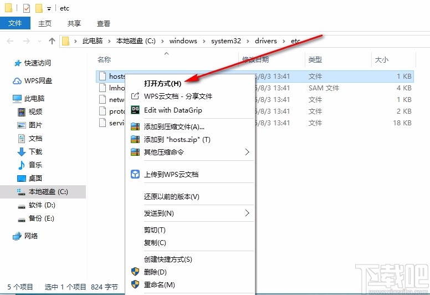Screen dimensions: 430x295
Task: Select 软件 (D:) drive in sidebar
Action: click(42, 205)
